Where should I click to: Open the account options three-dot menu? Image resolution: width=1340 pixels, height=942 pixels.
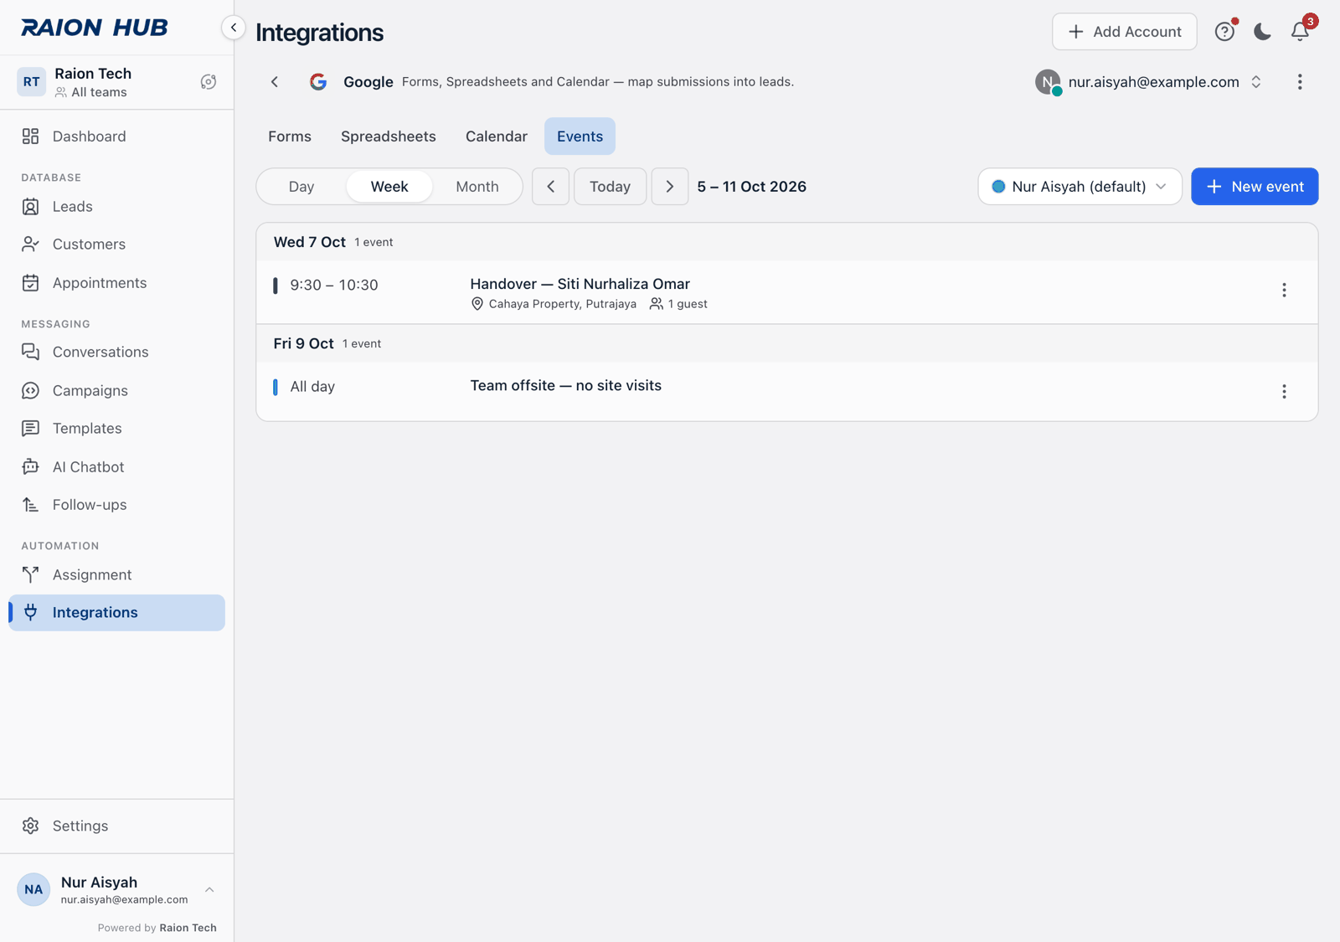point(1300,82)
